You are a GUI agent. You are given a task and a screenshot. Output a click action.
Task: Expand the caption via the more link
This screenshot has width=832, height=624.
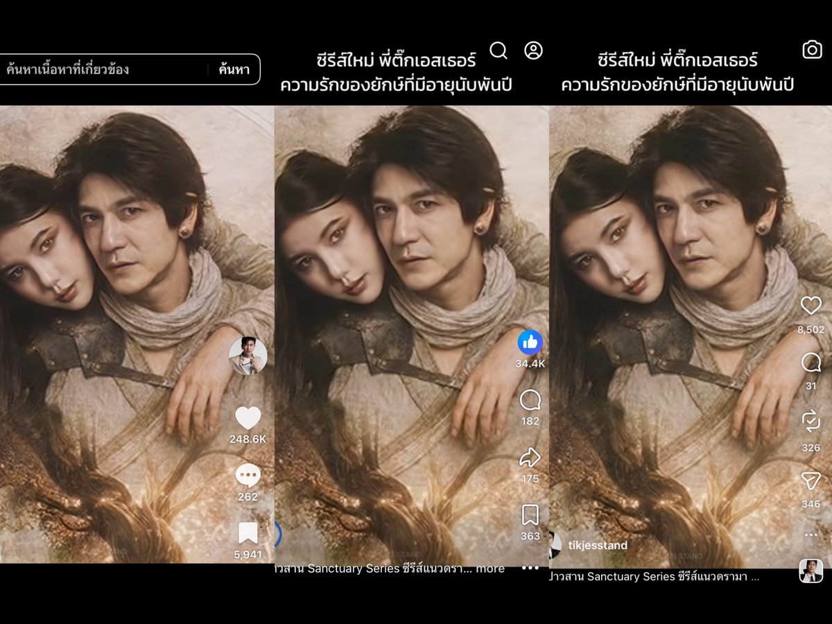[489, 569]
